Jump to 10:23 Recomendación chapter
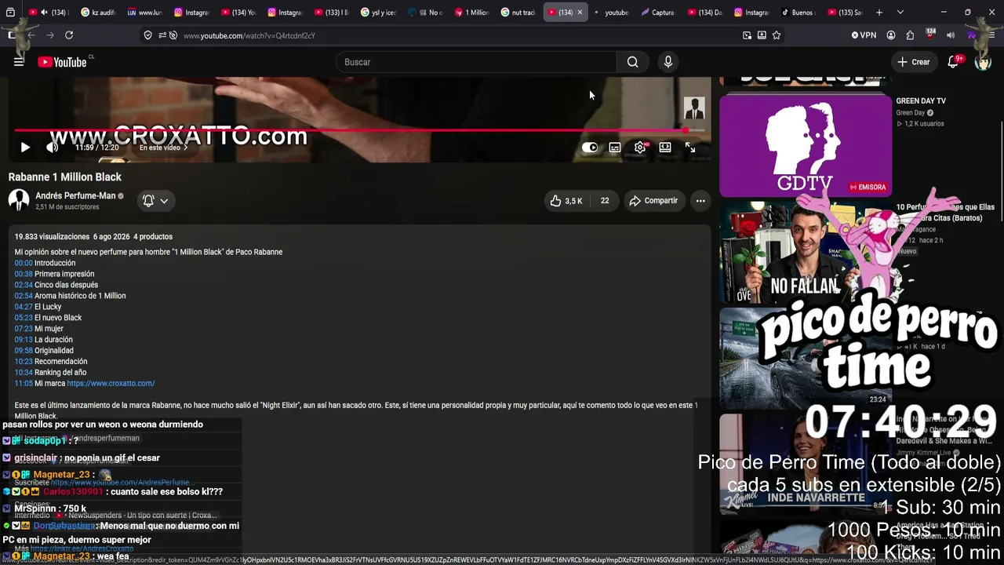The image size is (1004, 565). [x=24, y=362]
